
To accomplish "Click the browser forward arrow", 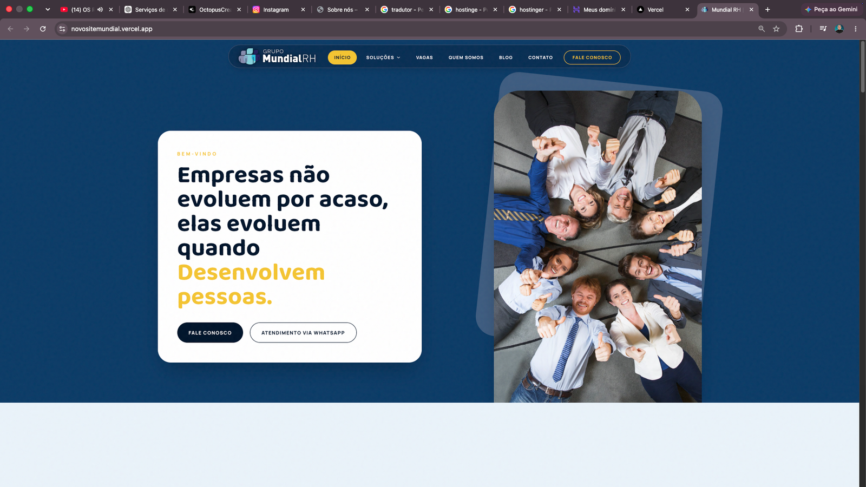I will (x=27, y=29).
